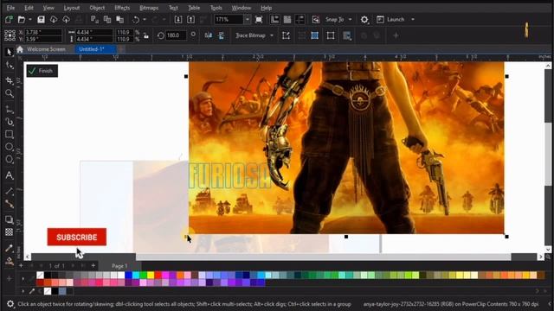The image size is (554, 311).
Task: Click the X position field
Action: click(43, 32)
